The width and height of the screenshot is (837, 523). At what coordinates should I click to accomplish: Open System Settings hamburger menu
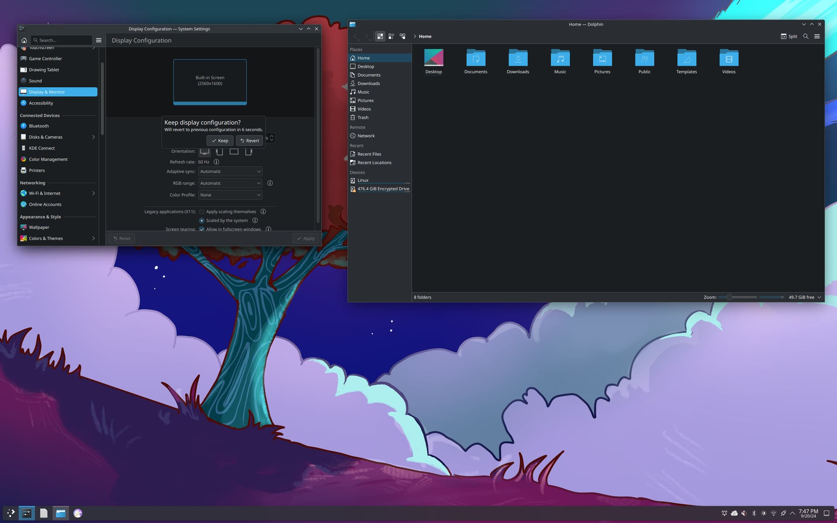coord(99,40)
